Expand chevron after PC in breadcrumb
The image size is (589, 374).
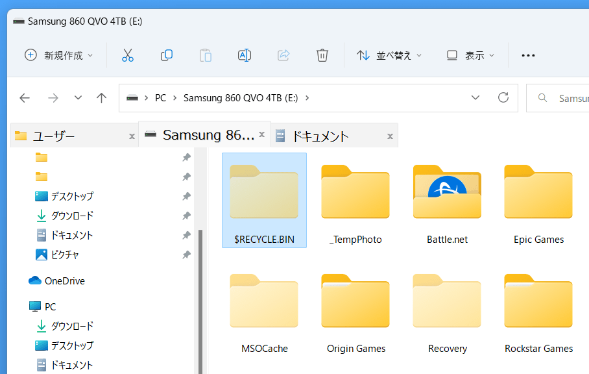point(175,98)
